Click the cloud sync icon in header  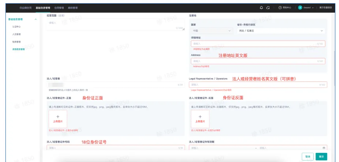[x=268, y=8]
